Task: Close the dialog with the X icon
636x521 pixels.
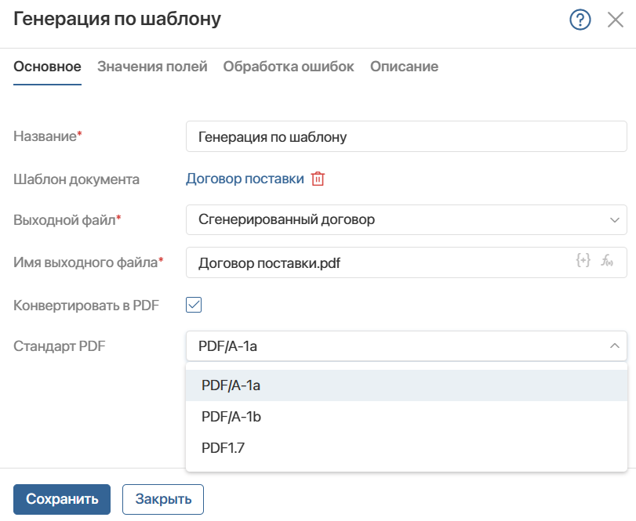Action: 616,20
